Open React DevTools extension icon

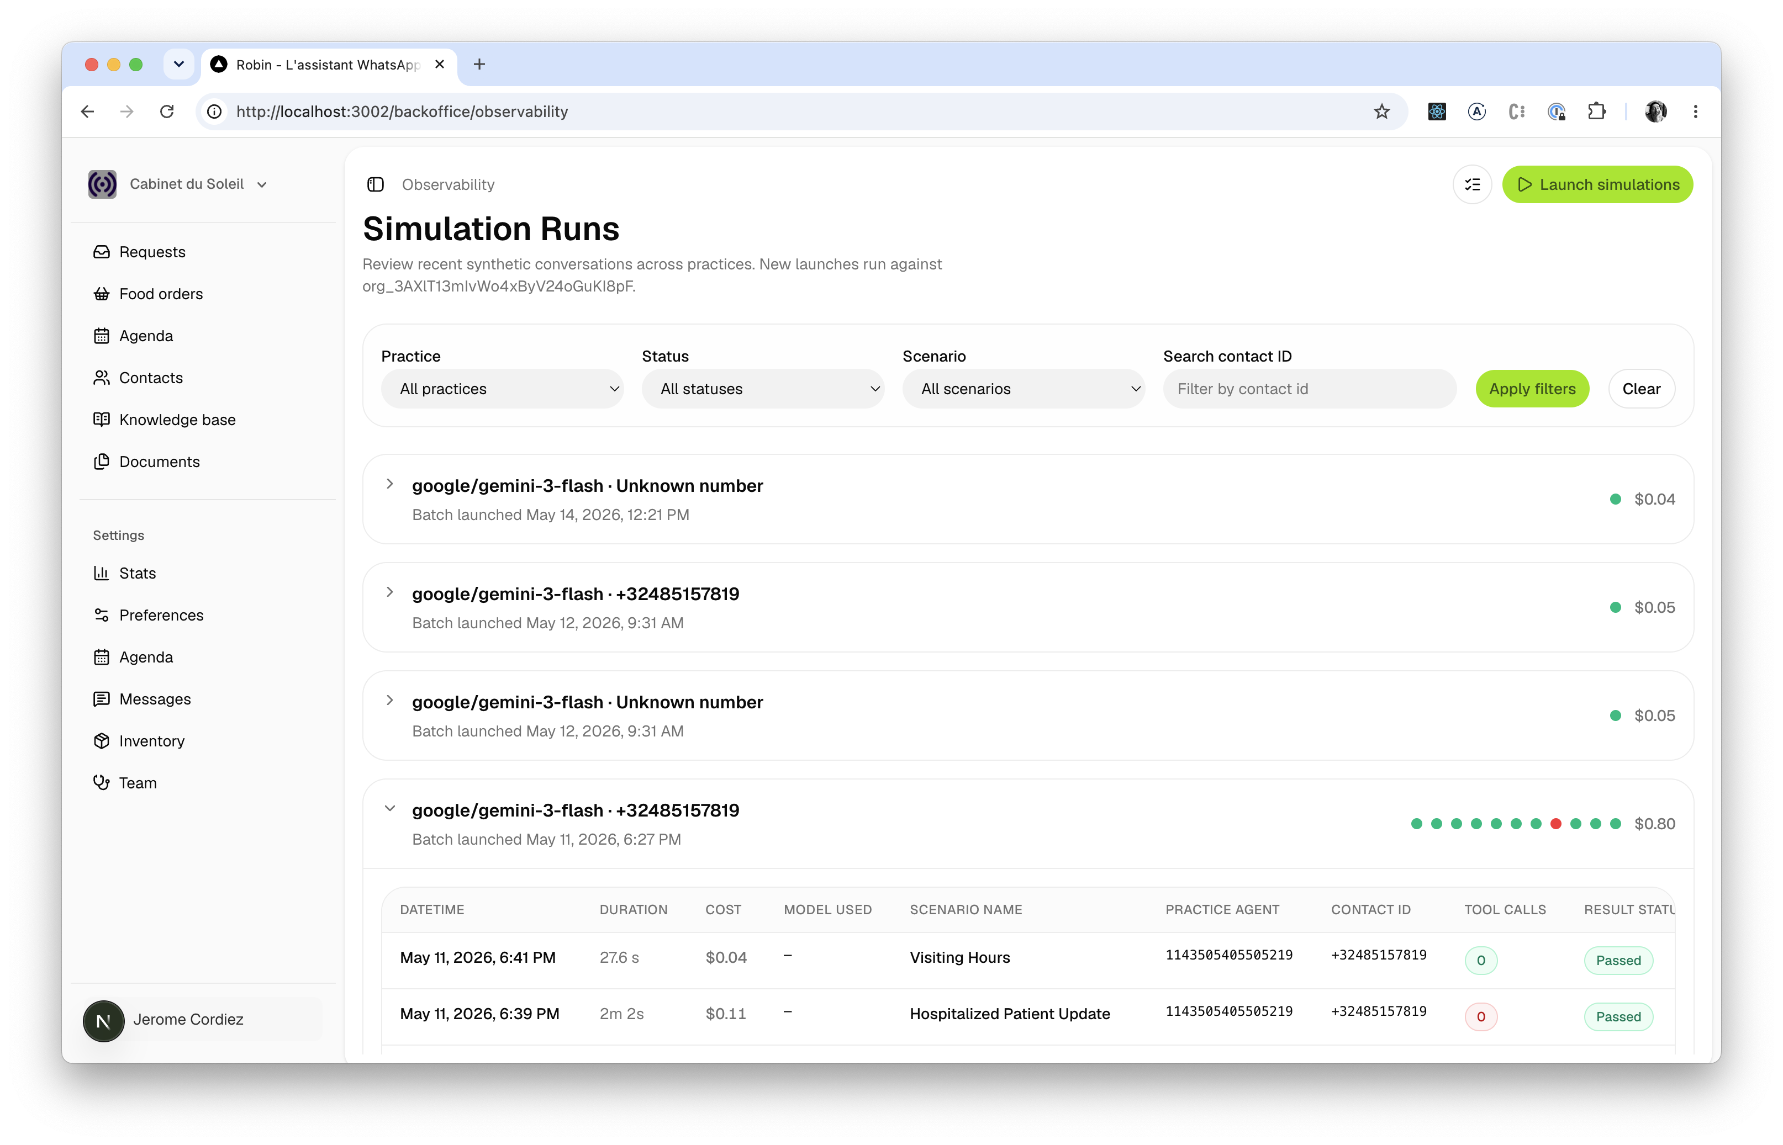[x=1437, y=112]
